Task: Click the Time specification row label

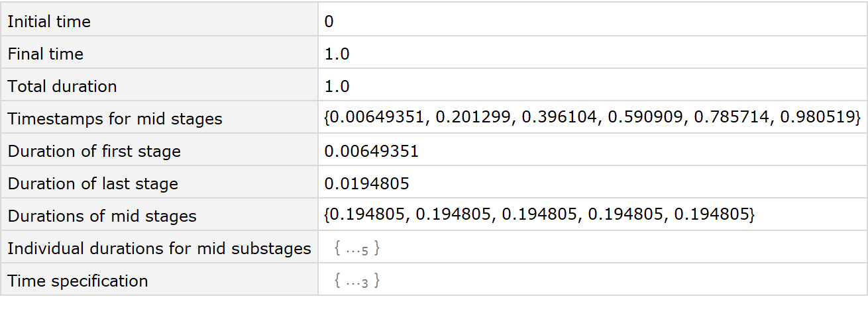Action: point(78,281)
